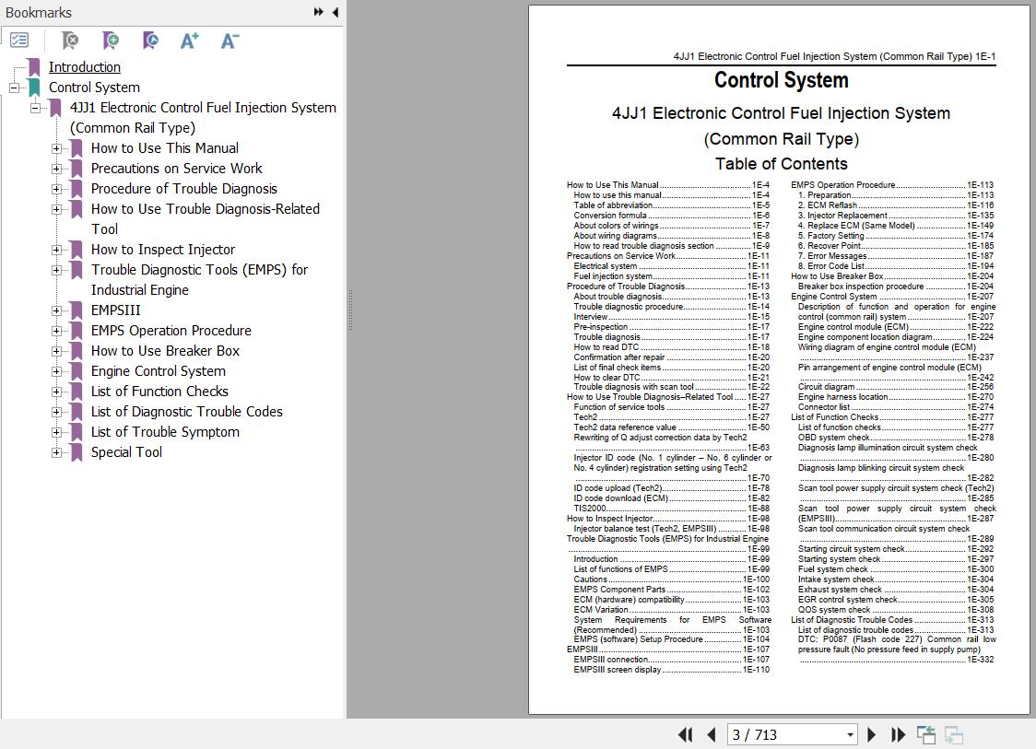1036x749 pixels.
Task: Expand the List of Function Checks node
Action: pos(56,392)
